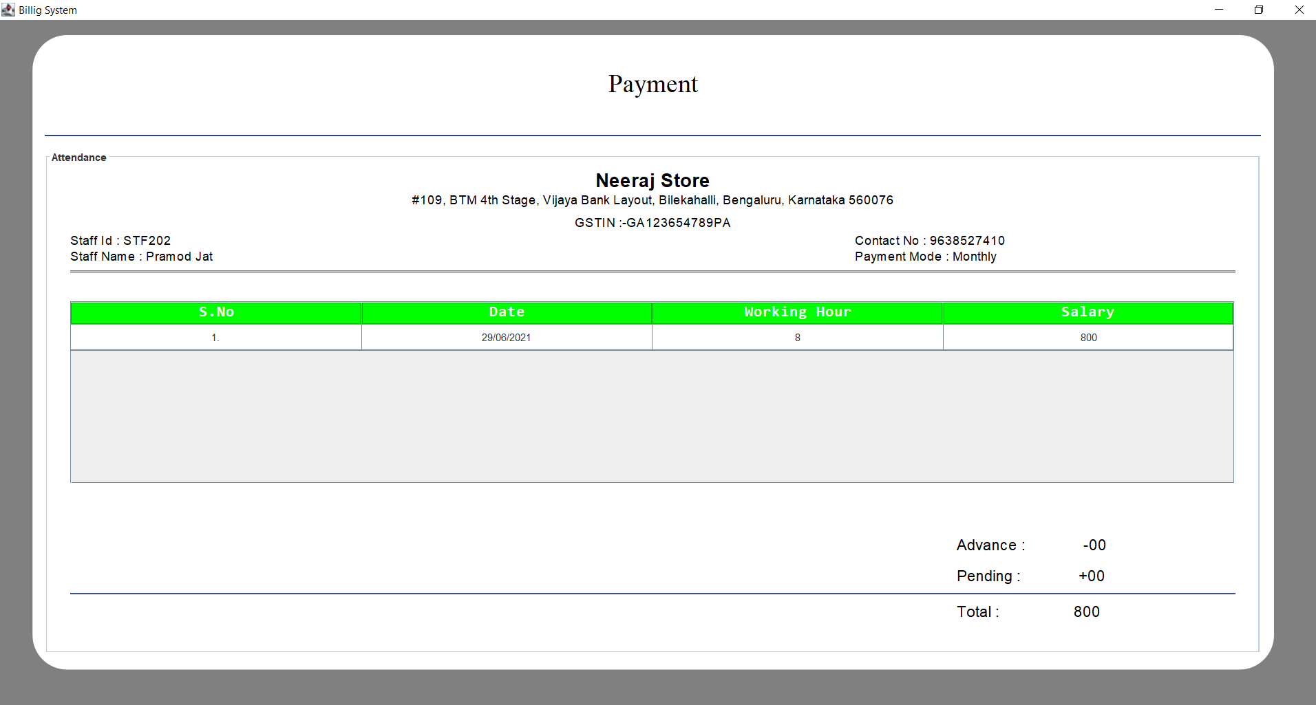Click the Date column header
1316x705 pixels.
[507, 312]
